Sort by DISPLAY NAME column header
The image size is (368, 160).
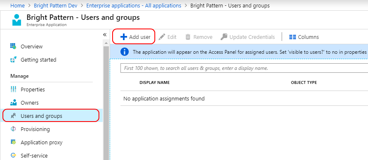pos(154,82)
